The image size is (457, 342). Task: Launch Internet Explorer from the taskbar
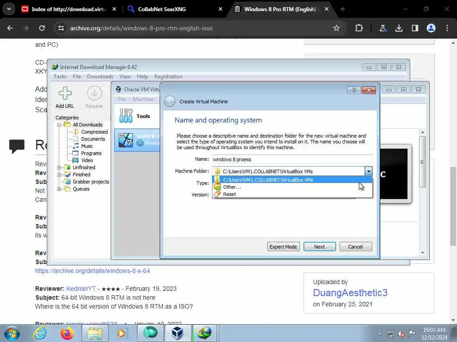pyautogui.click(x=40, y=333)
